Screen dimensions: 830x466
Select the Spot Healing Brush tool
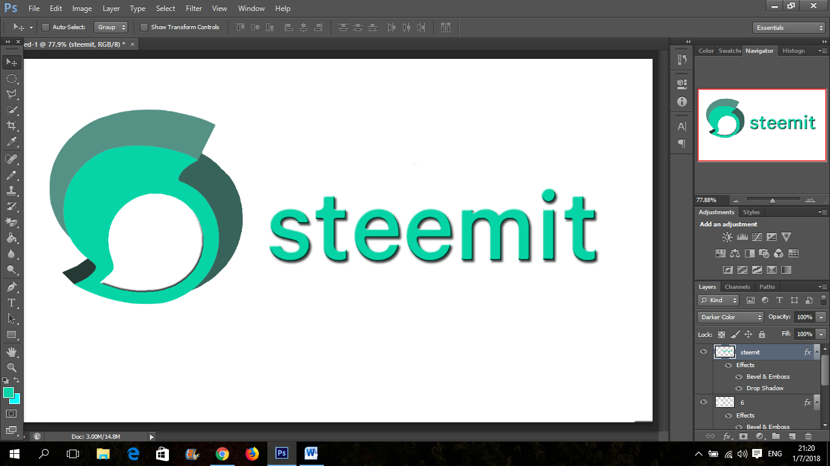12,159
